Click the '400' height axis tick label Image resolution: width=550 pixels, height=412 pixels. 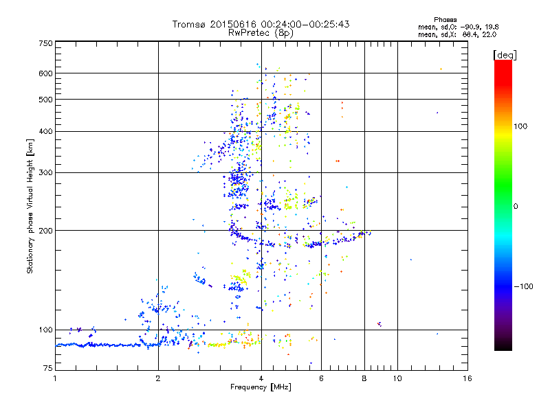46,131
